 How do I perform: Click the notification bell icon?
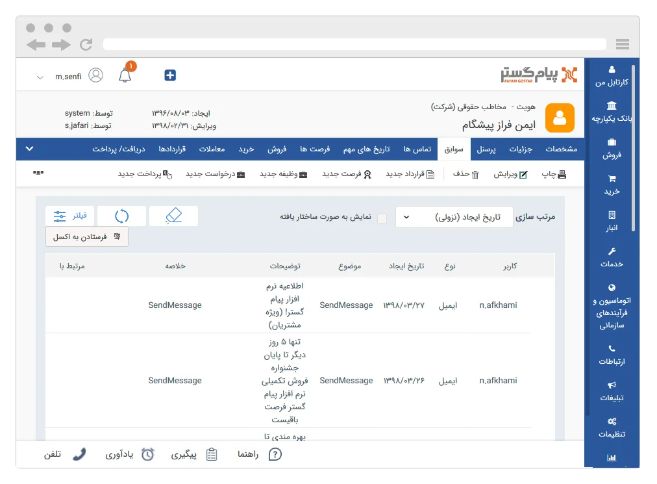click(125, 75)
